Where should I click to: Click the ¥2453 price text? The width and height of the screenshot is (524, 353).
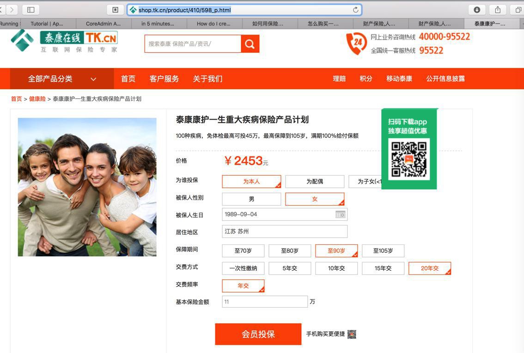(x=246, y=161)
